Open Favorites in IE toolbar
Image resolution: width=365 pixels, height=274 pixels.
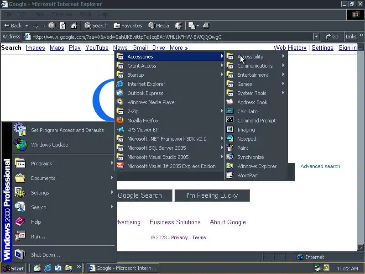pos(128,26)
